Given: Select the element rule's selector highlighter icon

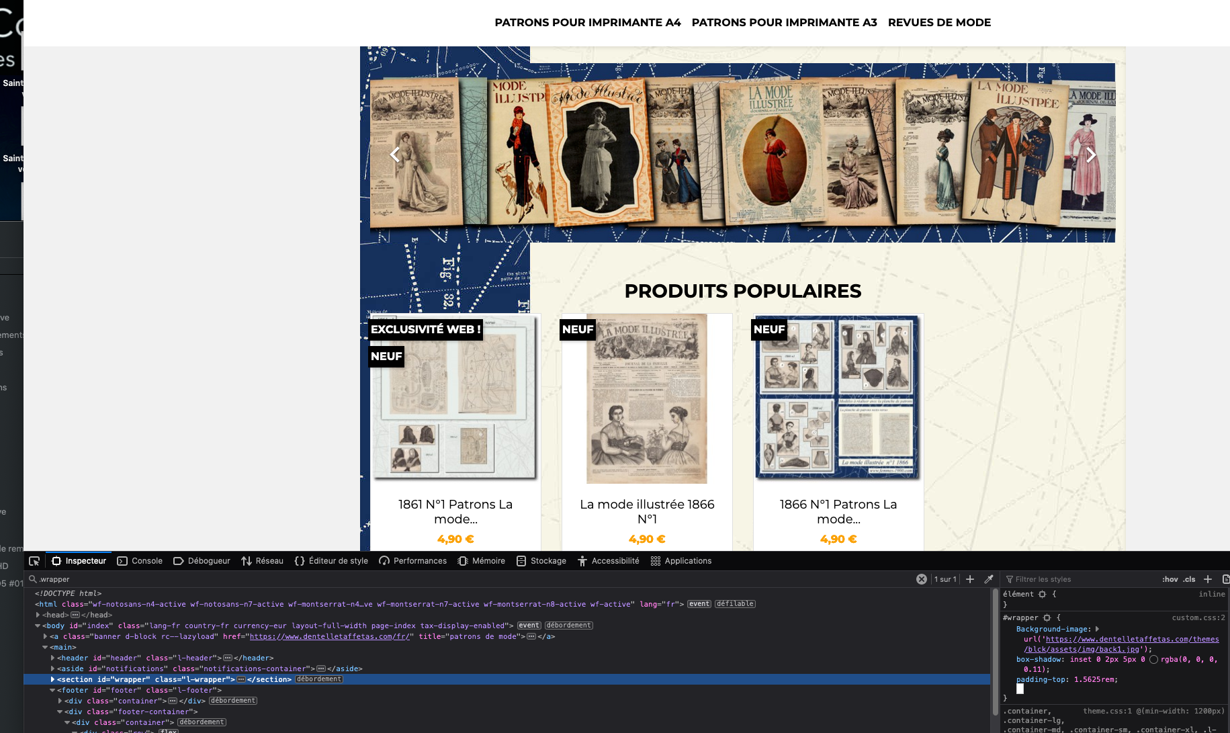Looking at the screenshot, I should point(1043,594).
